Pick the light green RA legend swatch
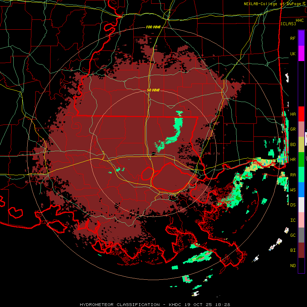The height and width of the screenshot is (307, 307). 301,175
